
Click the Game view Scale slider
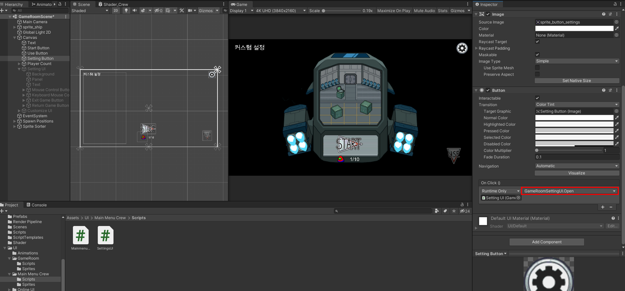pos(341,11)
